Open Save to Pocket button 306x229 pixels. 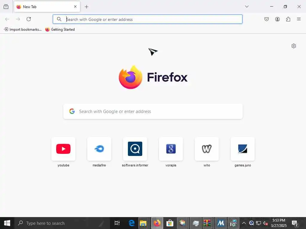point(266,19)
